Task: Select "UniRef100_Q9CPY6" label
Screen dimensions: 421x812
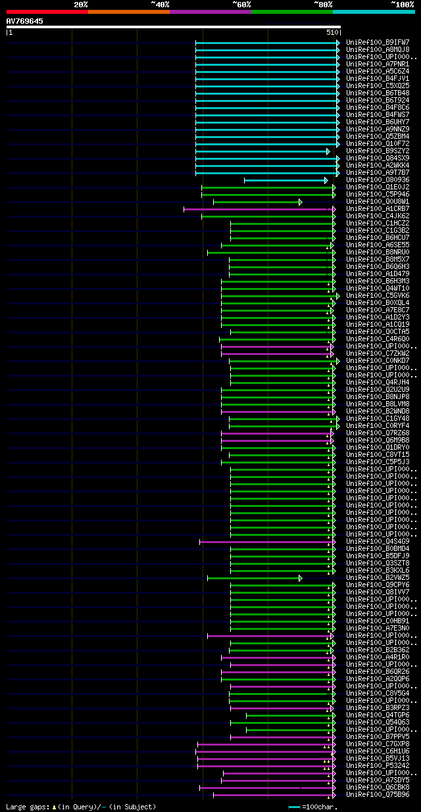Action: tap(378, 585)
